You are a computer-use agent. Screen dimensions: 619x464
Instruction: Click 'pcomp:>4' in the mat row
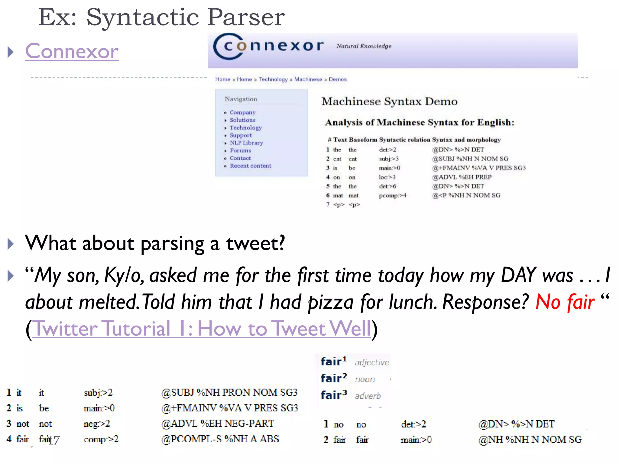coord(392,195)
